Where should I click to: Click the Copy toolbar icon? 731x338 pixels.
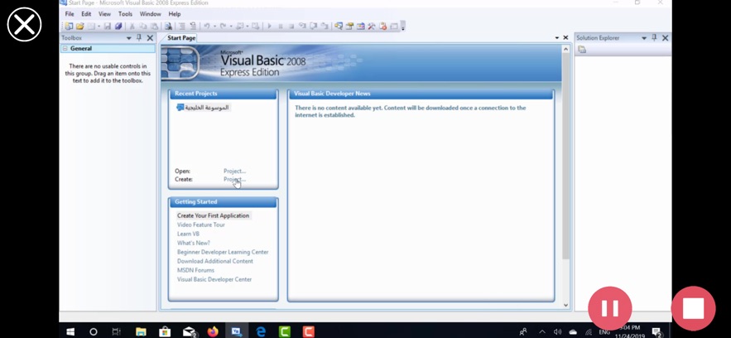pyautogui.click(x=143, y=27)
